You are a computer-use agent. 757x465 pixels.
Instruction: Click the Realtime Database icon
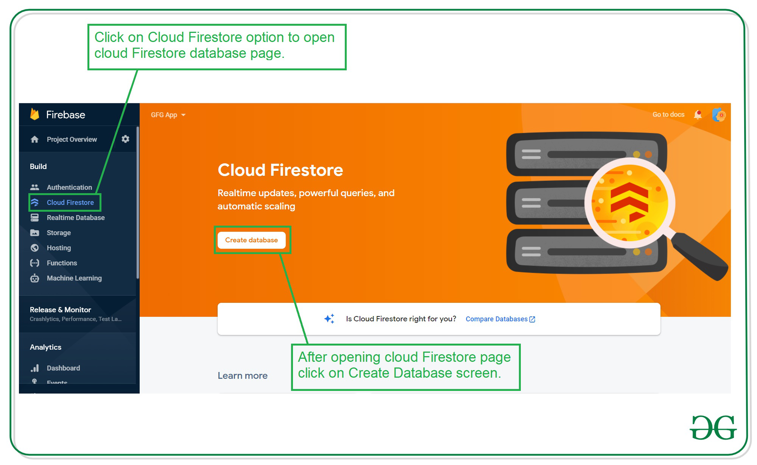tap(35, 218)
